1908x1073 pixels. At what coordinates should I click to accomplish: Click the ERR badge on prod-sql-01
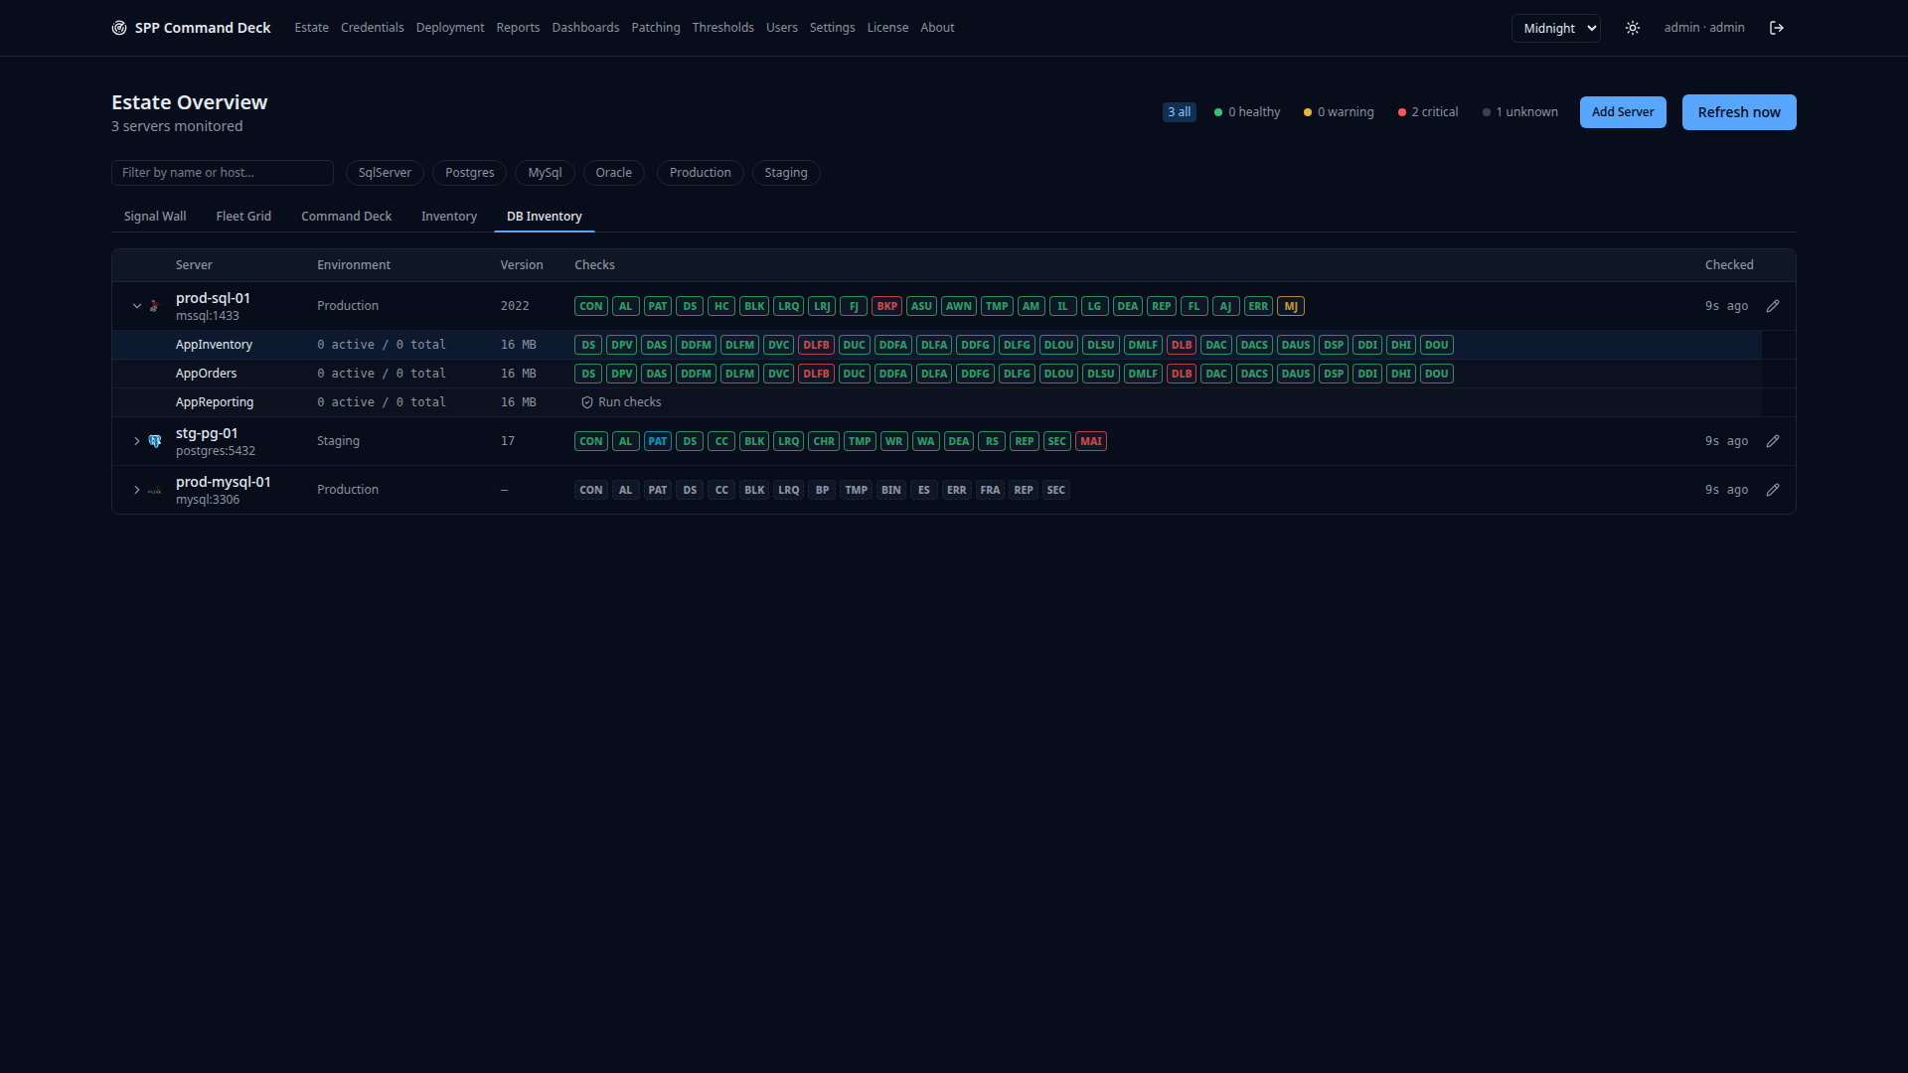point(1258,306)
